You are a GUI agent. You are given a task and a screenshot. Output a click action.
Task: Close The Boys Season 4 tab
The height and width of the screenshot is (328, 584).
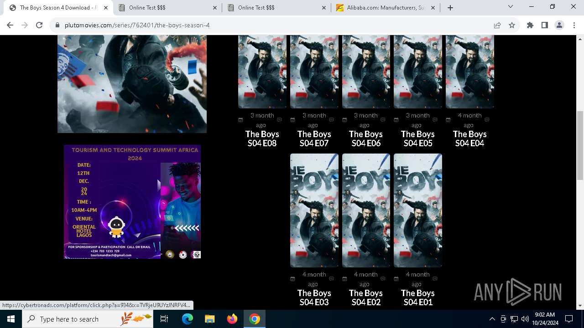tap(106, 8)
